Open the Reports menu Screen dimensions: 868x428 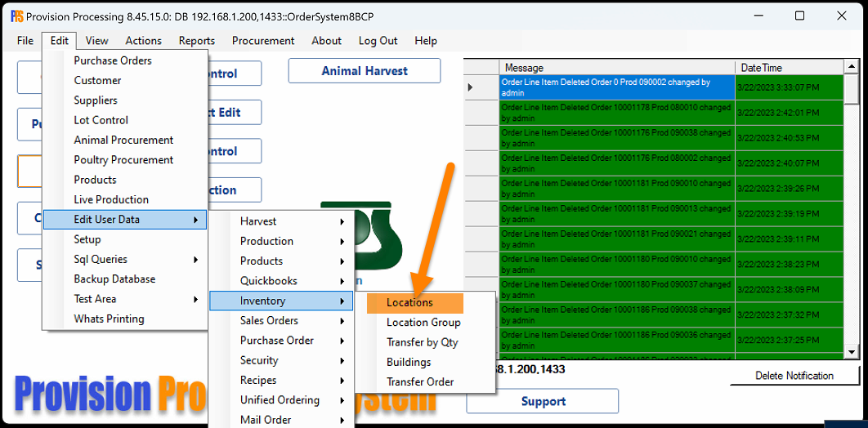[x=196, y=40]
